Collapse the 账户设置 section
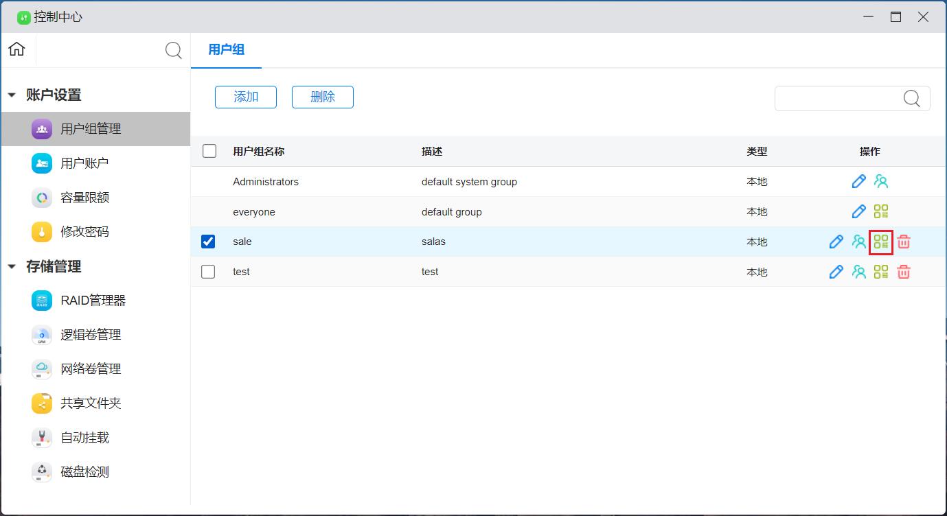Screen dimensions: 947x516 pyautogui.click(x=12, y=95)
